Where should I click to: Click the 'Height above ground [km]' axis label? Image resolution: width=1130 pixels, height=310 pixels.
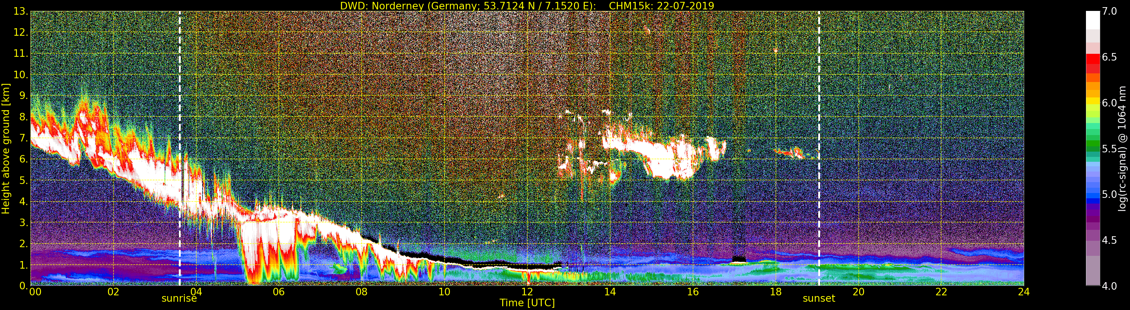click(6, 148)
